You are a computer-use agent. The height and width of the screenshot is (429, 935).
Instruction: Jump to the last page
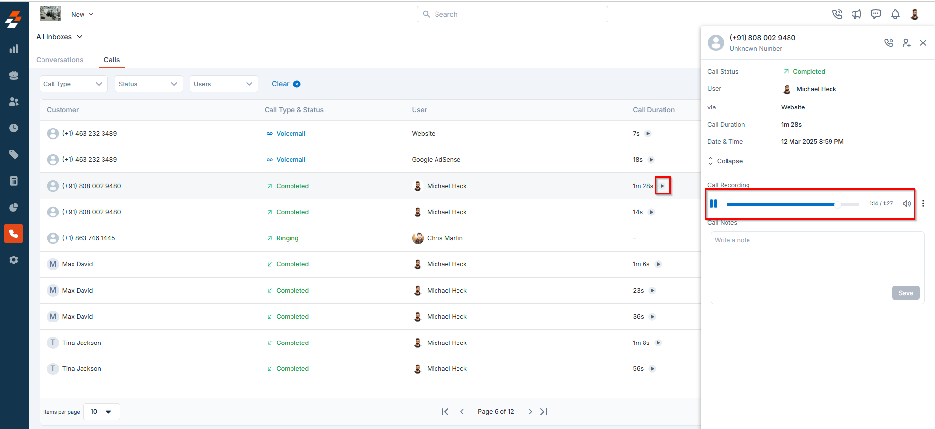(x=544, y=412)
